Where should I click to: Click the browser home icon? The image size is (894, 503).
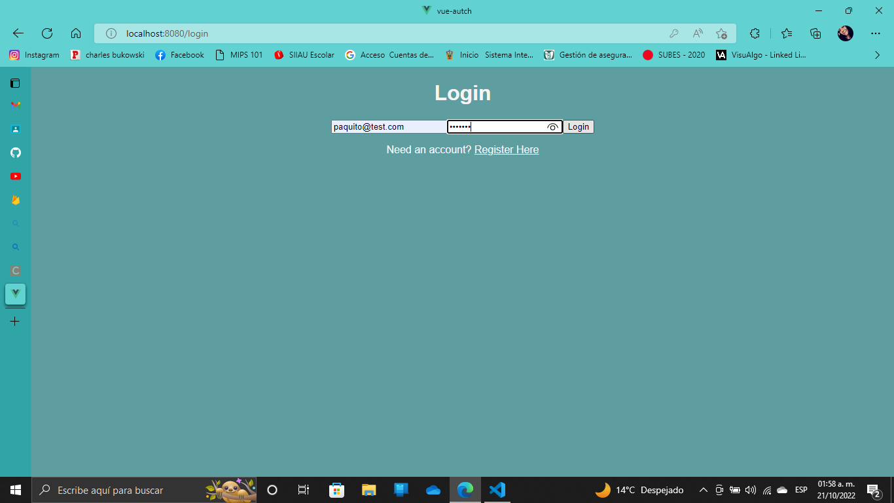click(x=75, y=33)
